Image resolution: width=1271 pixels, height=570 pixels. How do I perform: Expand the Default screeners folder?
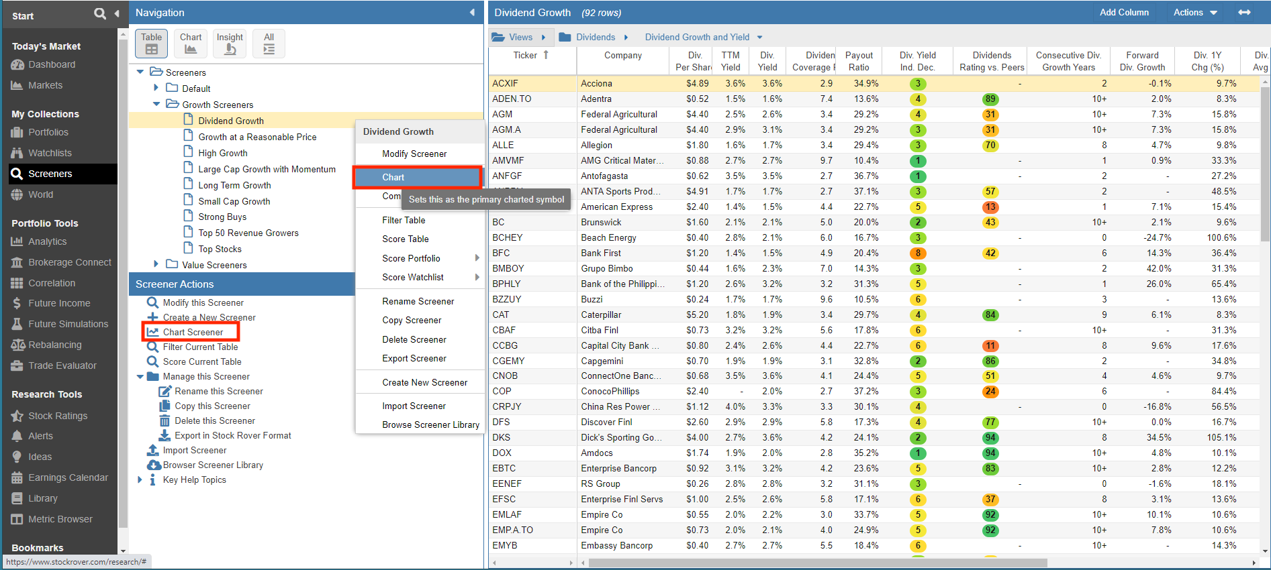click(x=156, y=88)
